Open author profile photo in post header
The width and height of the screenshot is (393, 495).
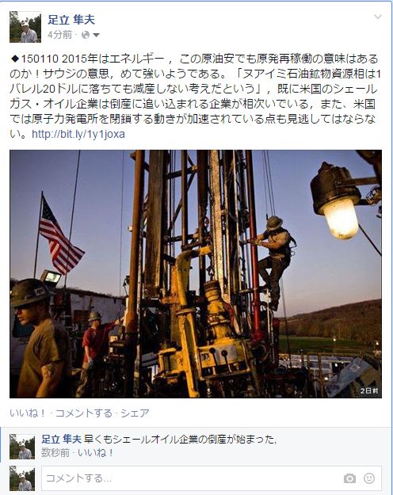pyautogui.click(x=25, y=27)
